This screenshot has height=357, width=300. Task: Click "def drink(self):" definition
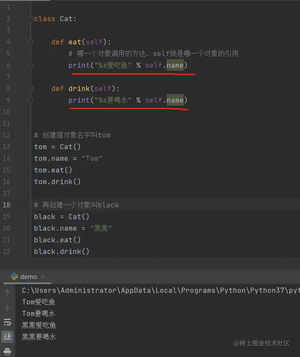tap(85, 88)
